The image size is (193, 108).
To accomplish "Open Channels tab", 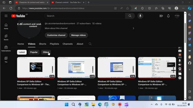I will click(x=68, y=44).
